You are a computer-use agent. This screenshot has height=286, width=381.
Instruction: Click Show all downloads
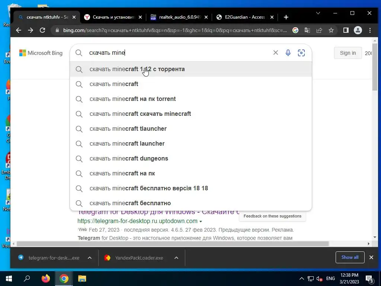(x=350, y=257)
